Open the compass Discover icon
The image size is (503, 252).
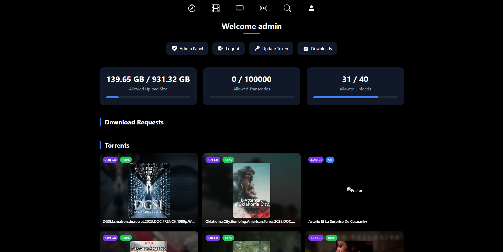[x=192, y=8]
